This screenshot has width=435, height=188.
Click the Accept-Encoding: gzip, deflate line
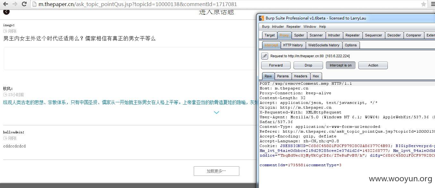[x=298, y=136]
